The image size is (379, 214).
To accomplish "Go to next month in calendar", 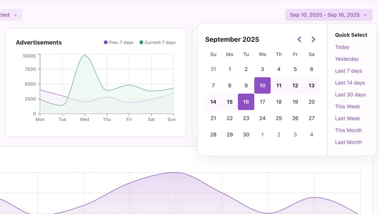I will pyautogui.click(x=313, y=40).
